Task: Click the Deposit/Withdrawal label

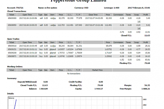Action: click(27, 82)
